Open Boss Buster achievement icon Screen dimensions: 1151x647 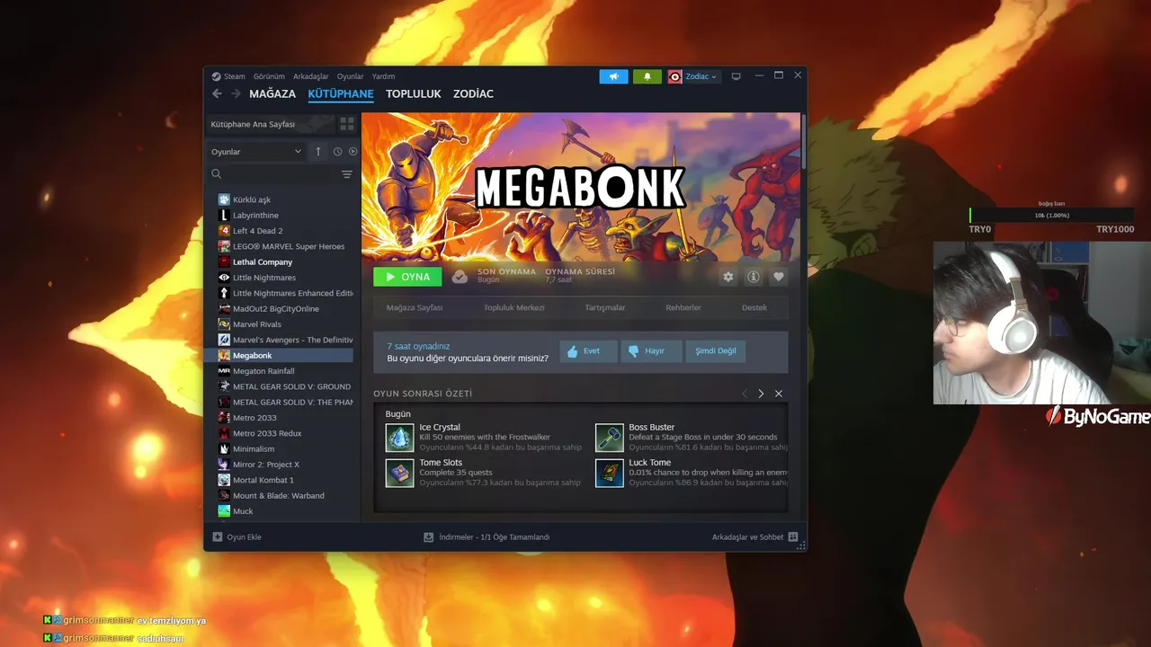(610, 438)
